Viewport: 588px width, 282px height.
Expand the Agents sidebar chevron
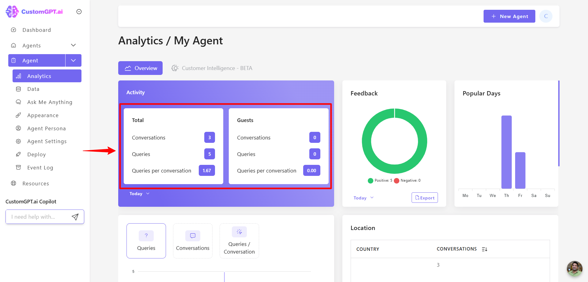(73, 45)
